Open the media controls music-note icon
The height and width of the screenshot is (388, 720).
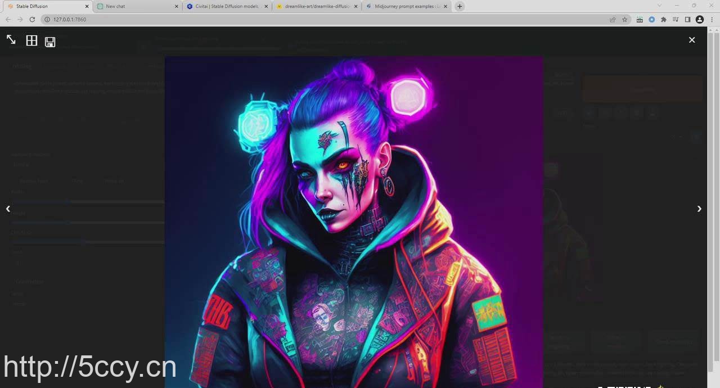(676, 20)
